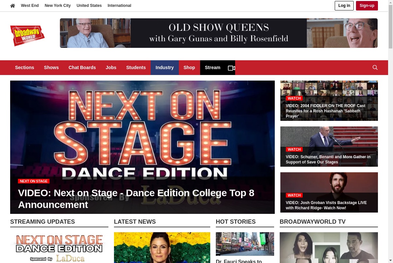Open United States region link
The width and height of the screenshot is (393, 263).
click(89, 6)
